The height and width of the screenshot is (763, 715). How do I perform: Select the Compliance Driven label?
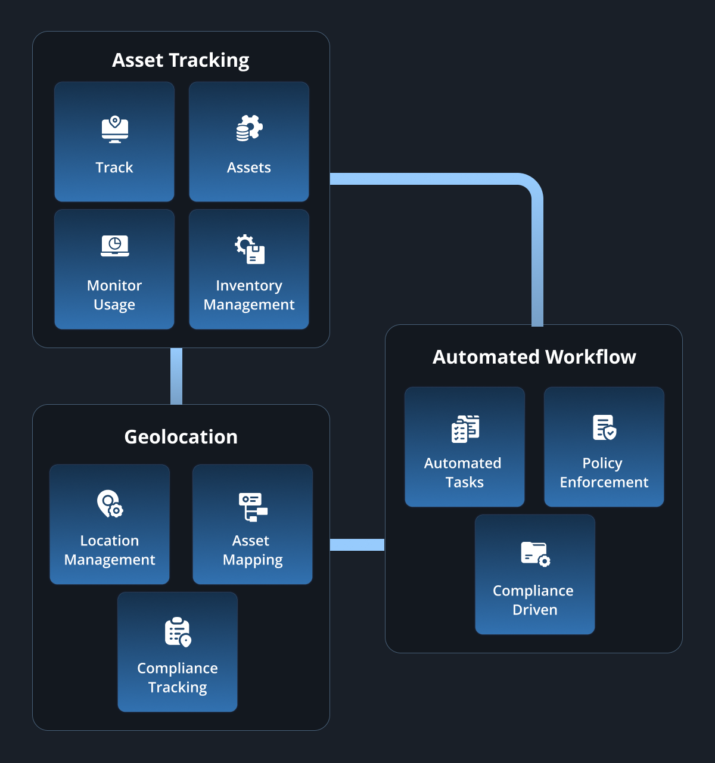pyautogui.click(x=534, y=600)
